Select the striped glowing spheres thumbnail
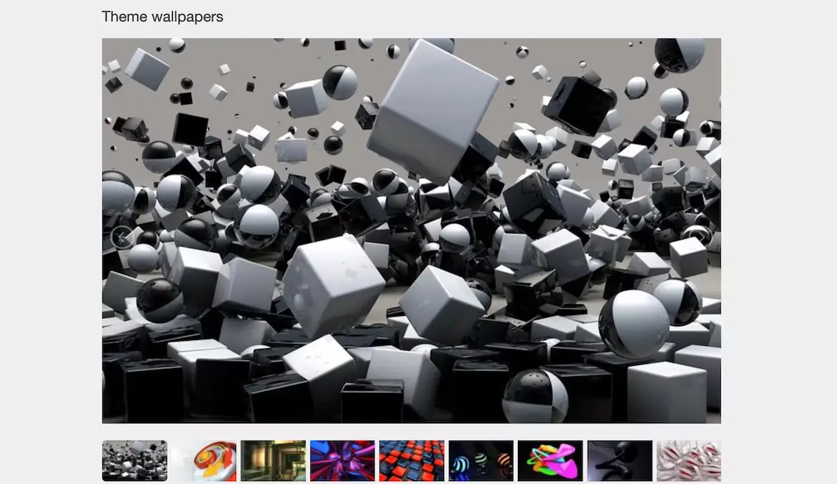This screenshot has height=484, width=837. [x=481, y=460]
